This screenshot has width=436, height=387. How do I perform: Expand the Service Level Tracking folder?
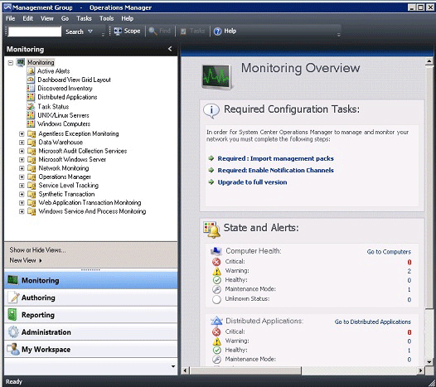tap(22, 186)
